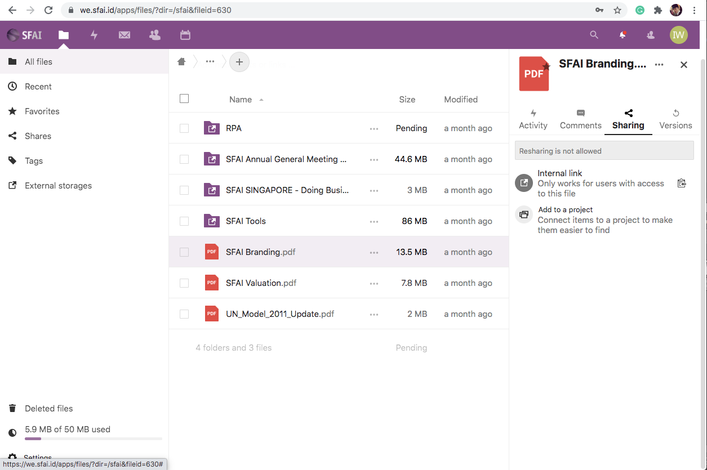Switch to the Versions tab
Image resolution: width=707 pixels, height=470 pixels.
[x=675, y=119]
